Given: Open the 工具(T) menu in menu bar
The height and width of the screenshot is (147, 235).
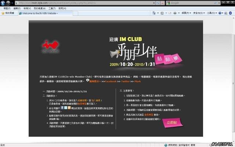Looking at the screenshot, I should pos(52,8).
